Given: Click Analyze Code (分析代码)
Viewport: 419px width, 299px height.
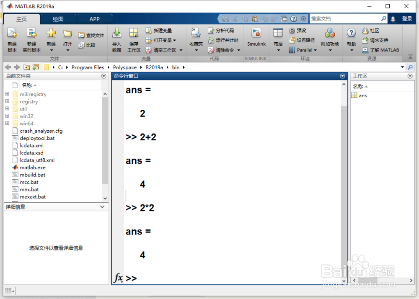Looking at the screenshot, I should tap(221, 31).
